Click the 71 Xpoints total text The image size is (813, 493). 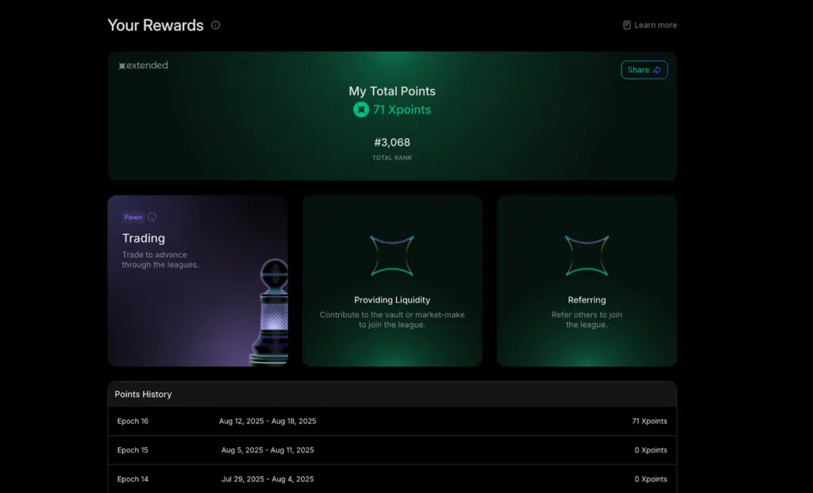click(402, 110)
